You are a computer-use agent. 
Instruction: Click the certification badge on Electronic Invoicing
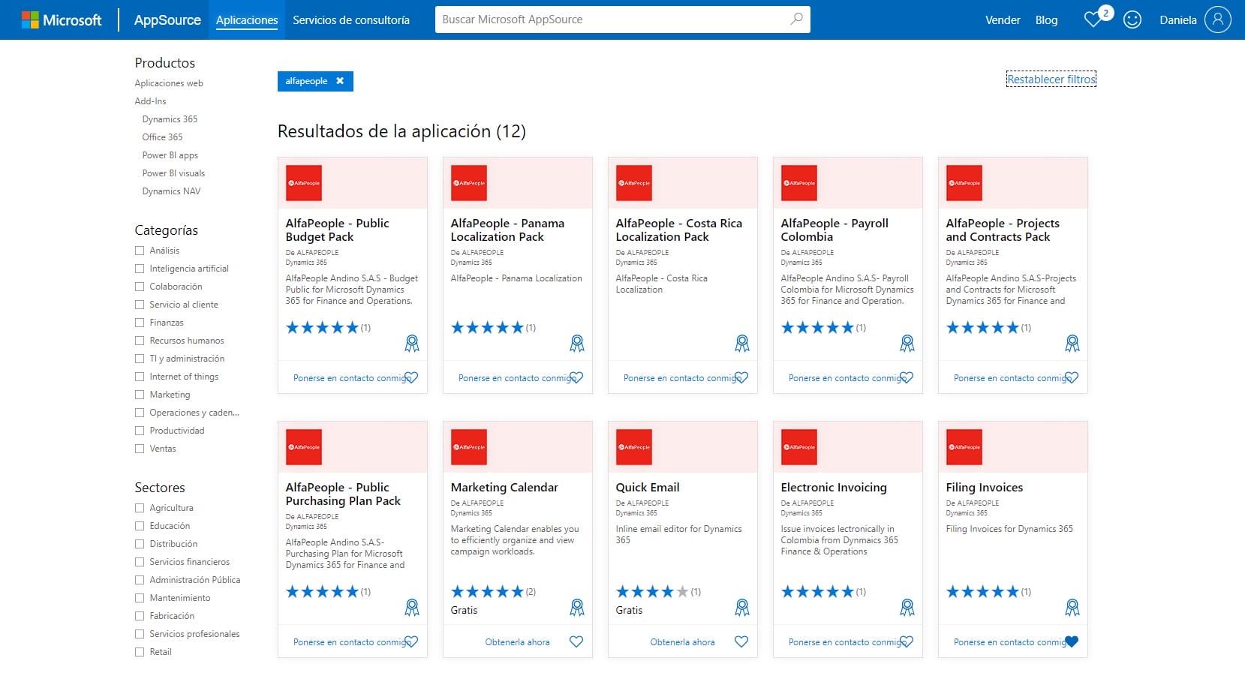907,607
